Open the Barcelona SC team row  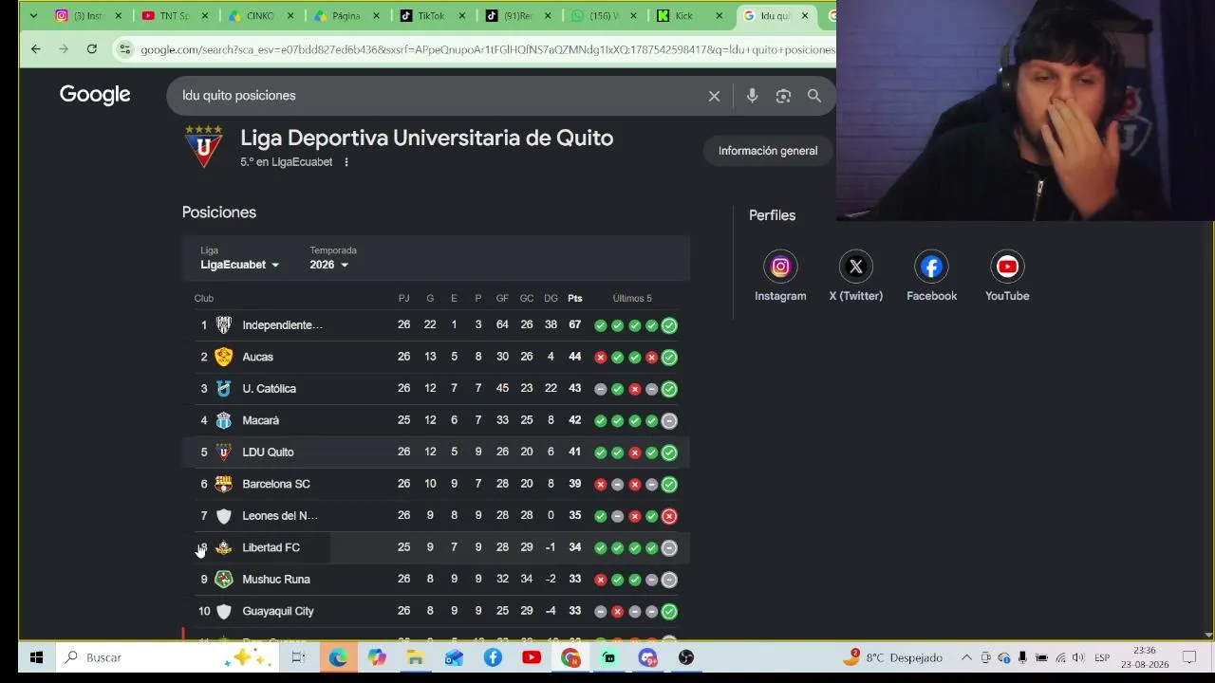point(436,484)
